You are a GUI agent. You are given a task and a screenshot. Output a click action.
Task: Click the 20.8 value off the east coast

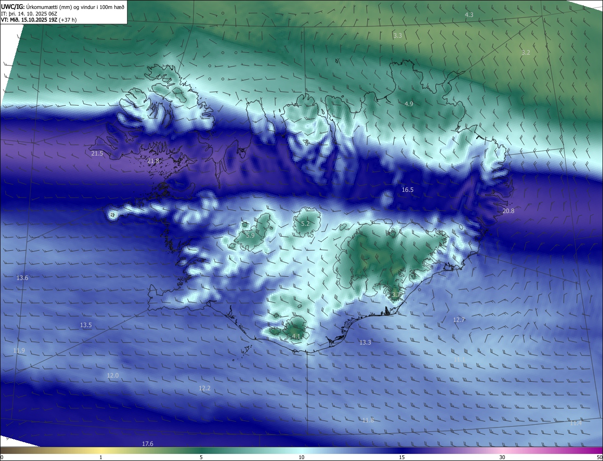(x=508, y=211)
